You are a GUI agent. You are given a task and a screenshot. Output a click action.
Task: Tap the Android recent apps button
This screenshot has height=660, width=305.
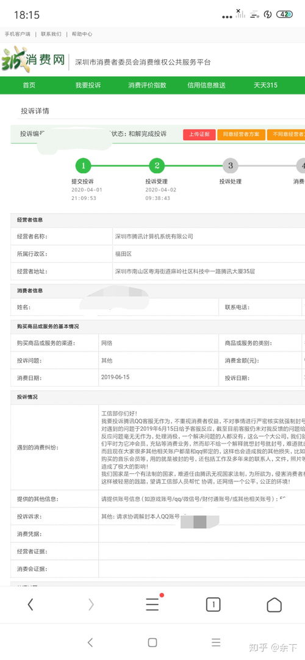pos(216,642)
